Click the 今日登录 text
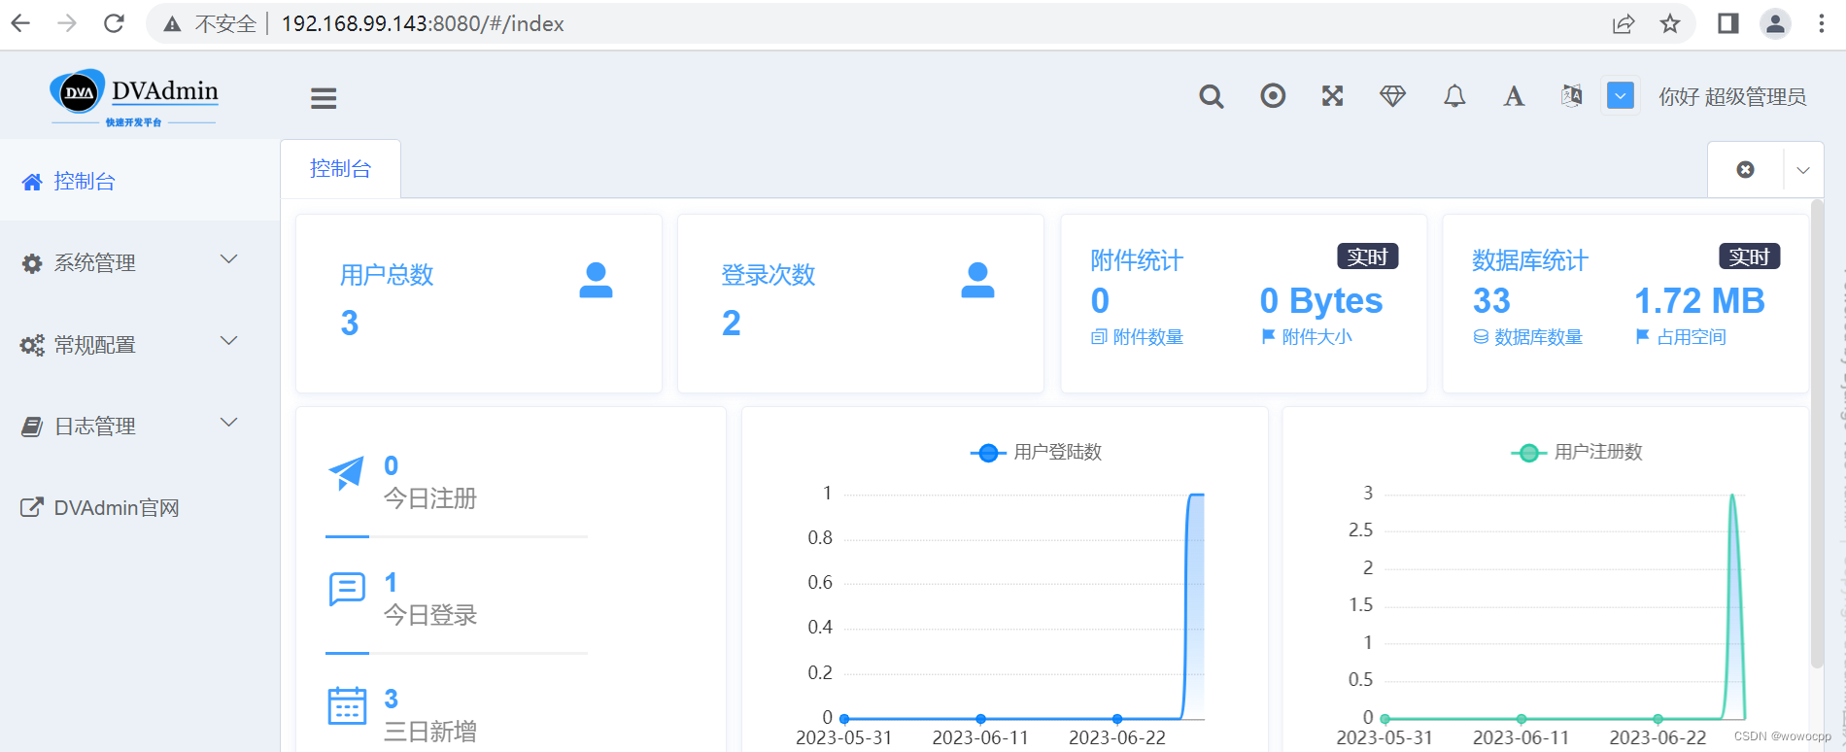 click(430, 615)
